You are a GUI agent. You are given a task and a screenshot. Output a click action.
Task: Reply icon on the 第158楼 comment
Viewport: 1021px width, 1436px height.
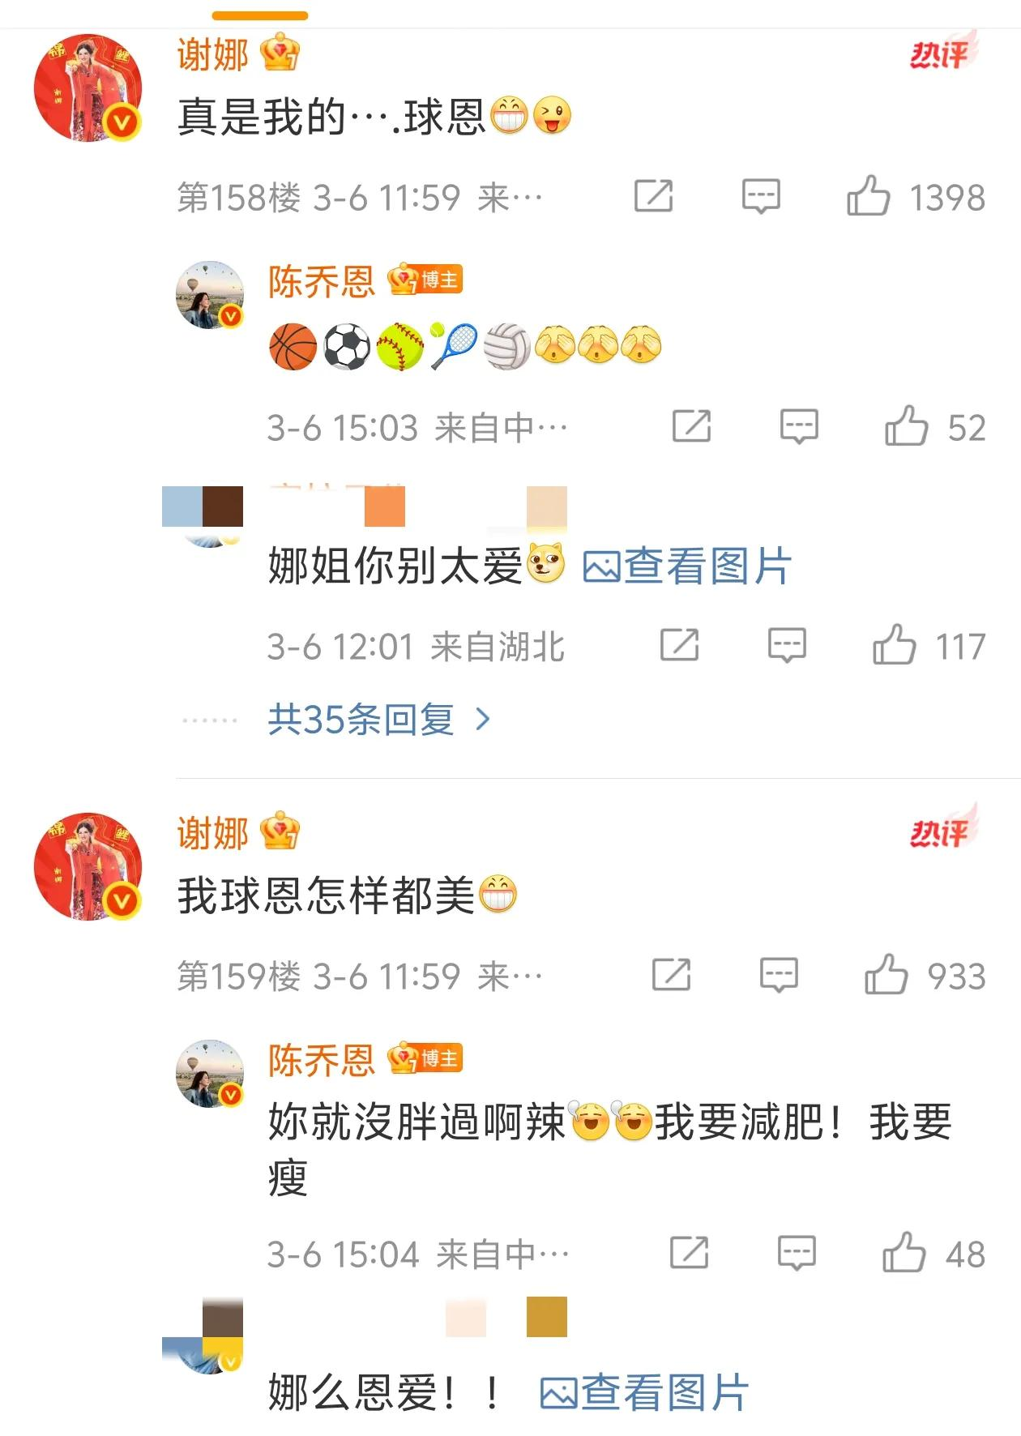pos(761,196)
